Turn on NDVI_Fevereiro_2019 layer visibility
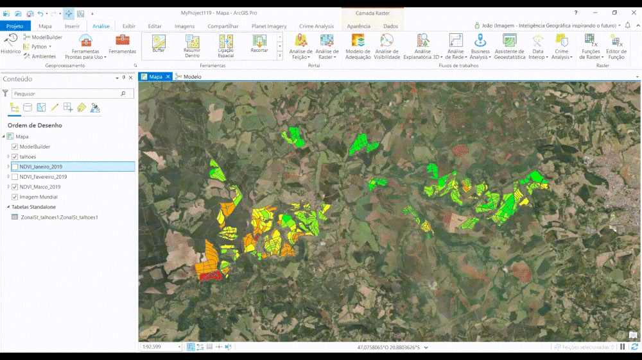 (15, 177)
